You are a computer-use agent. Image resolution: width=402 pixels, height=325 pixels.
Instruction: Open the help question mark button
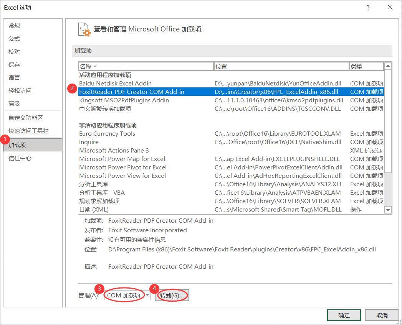pyautogui.click(x=368, y=7)
